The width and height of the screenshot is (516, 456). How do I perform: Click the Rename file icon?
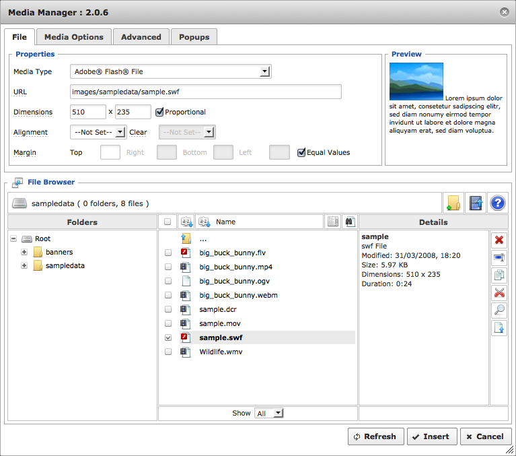click(499, 258)
